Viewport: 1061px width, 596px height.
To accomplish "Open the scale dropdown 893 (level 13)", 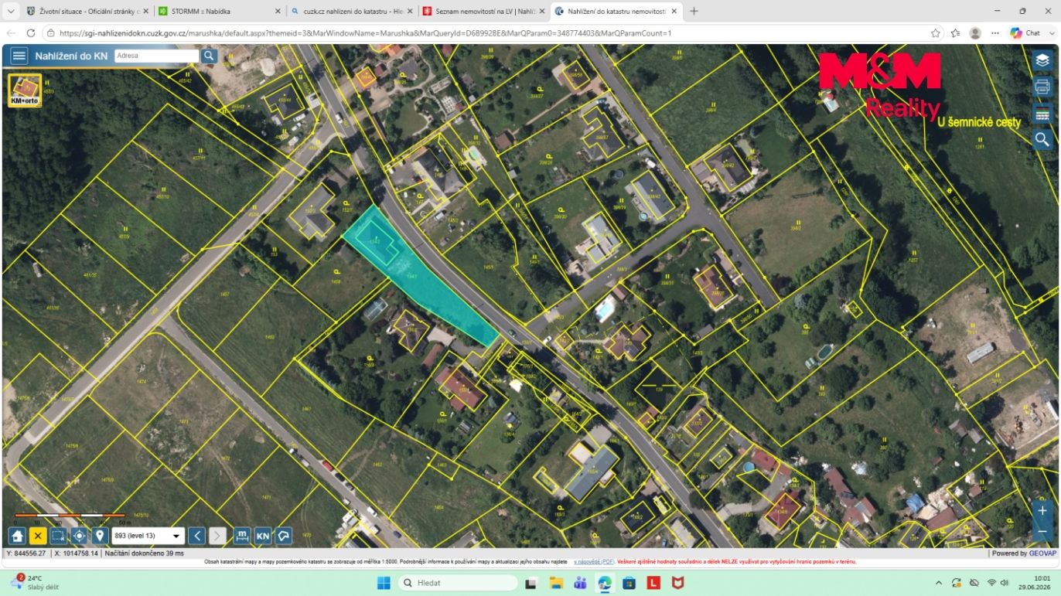I will tap(148, 536).
